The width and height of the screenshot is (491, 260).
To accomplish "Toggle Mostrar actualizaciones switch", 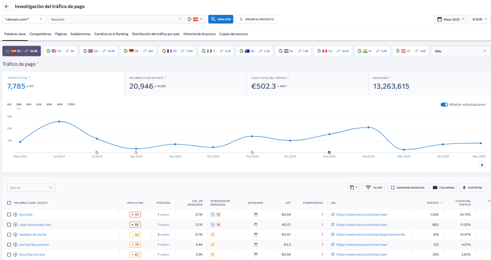I will [444, 104].
